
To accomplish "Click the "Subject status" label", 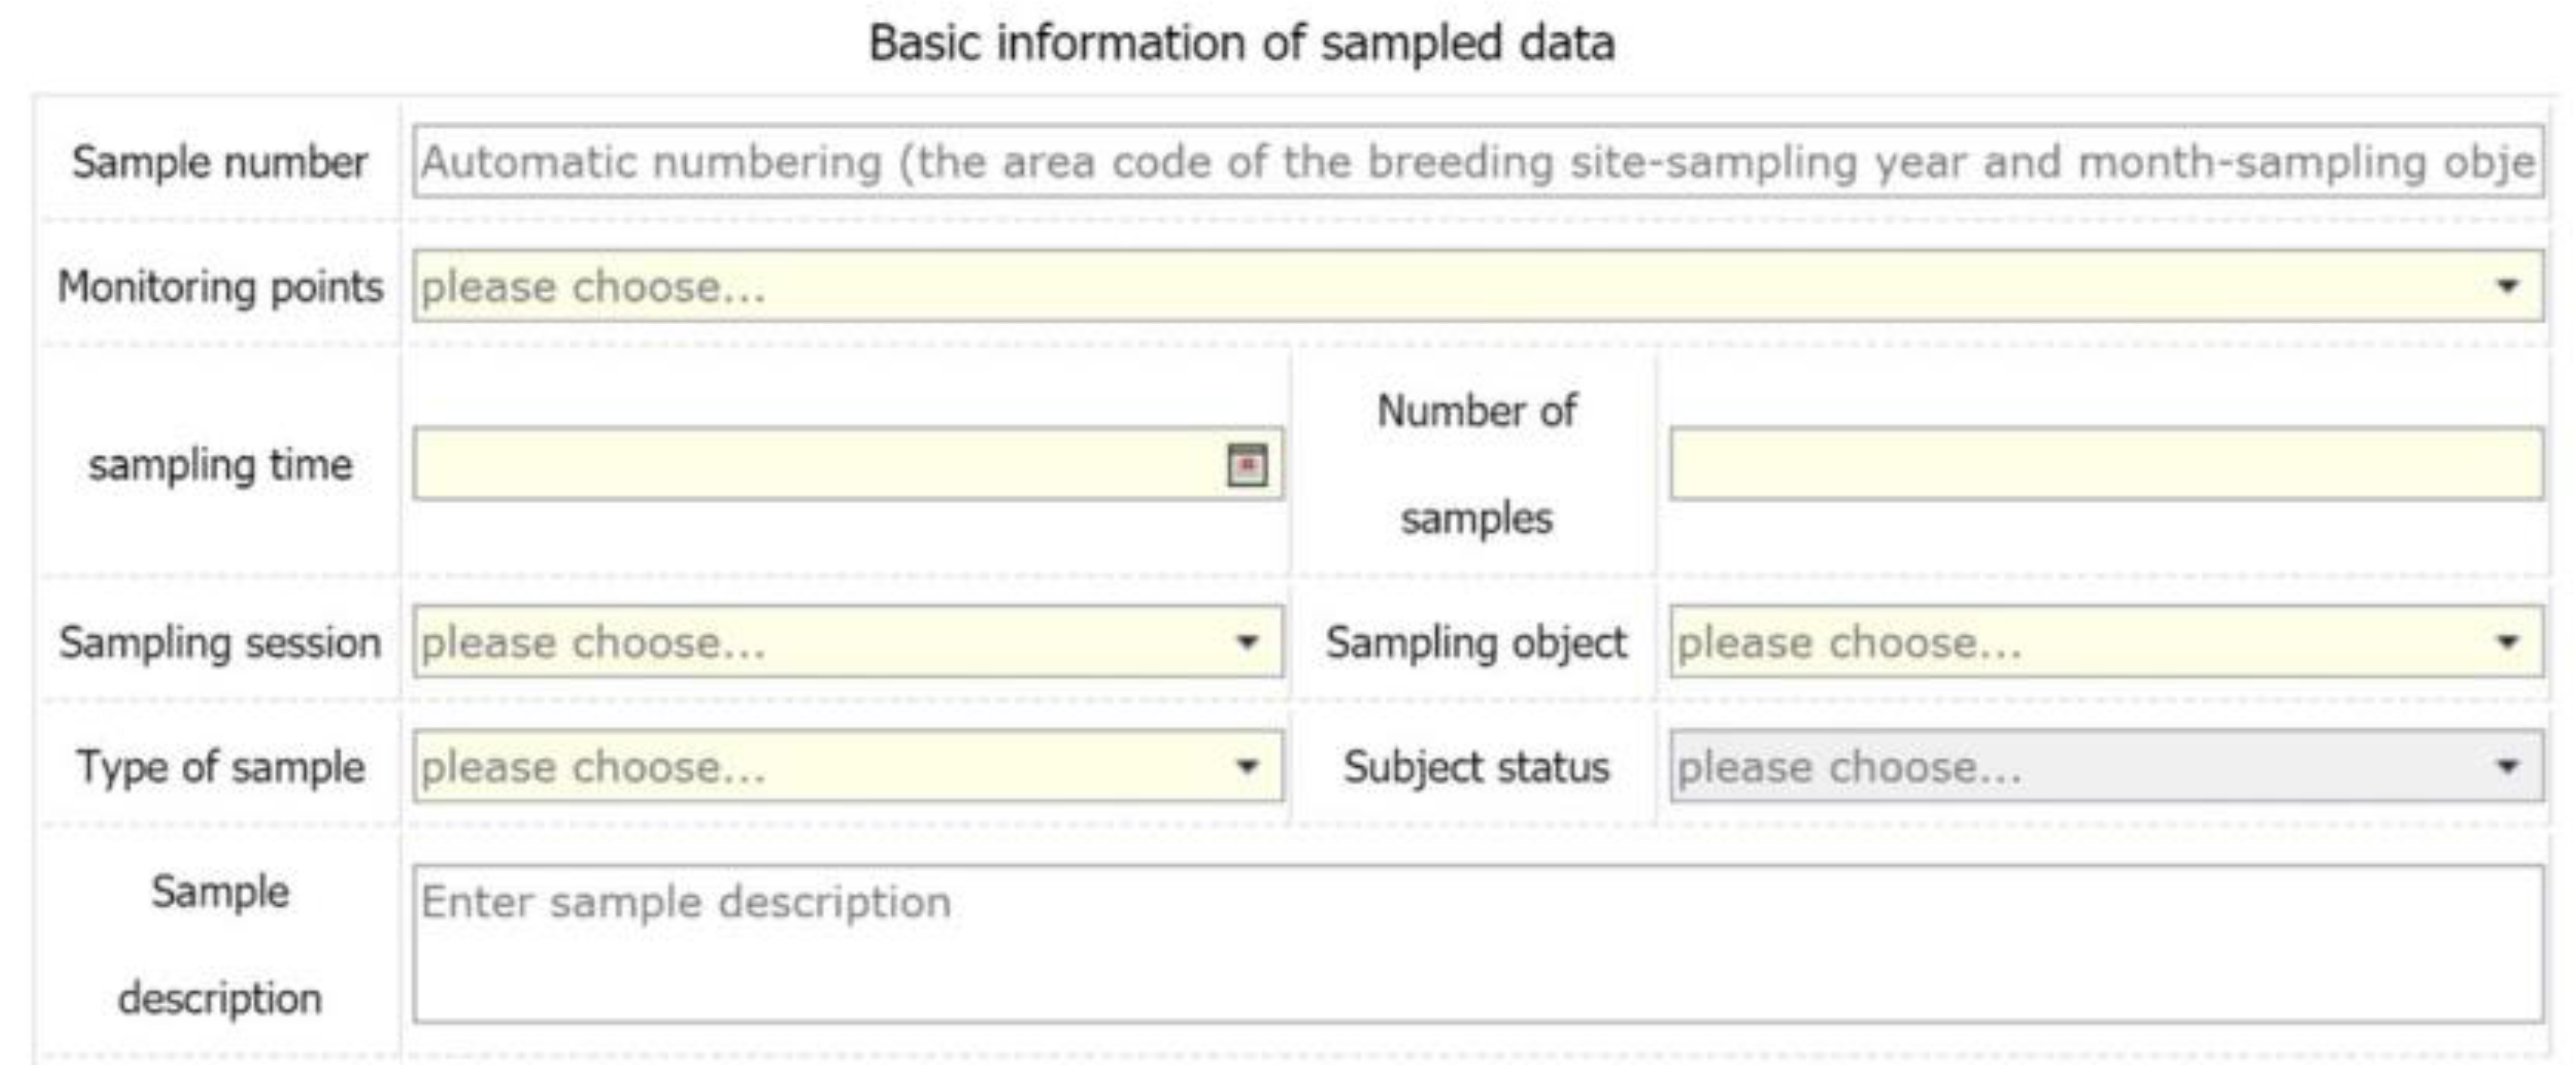I will pos(1476,767).
